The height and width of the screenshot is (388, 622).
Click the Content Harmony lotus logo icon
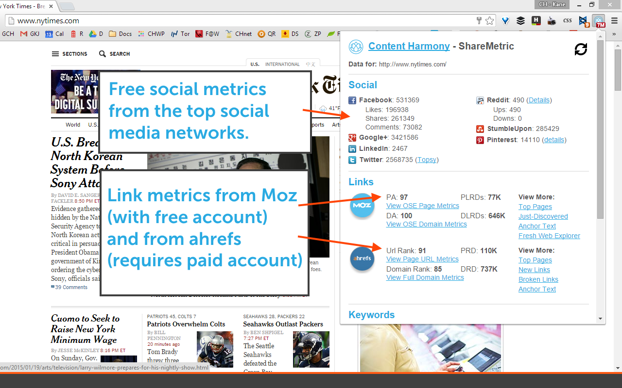356,47
